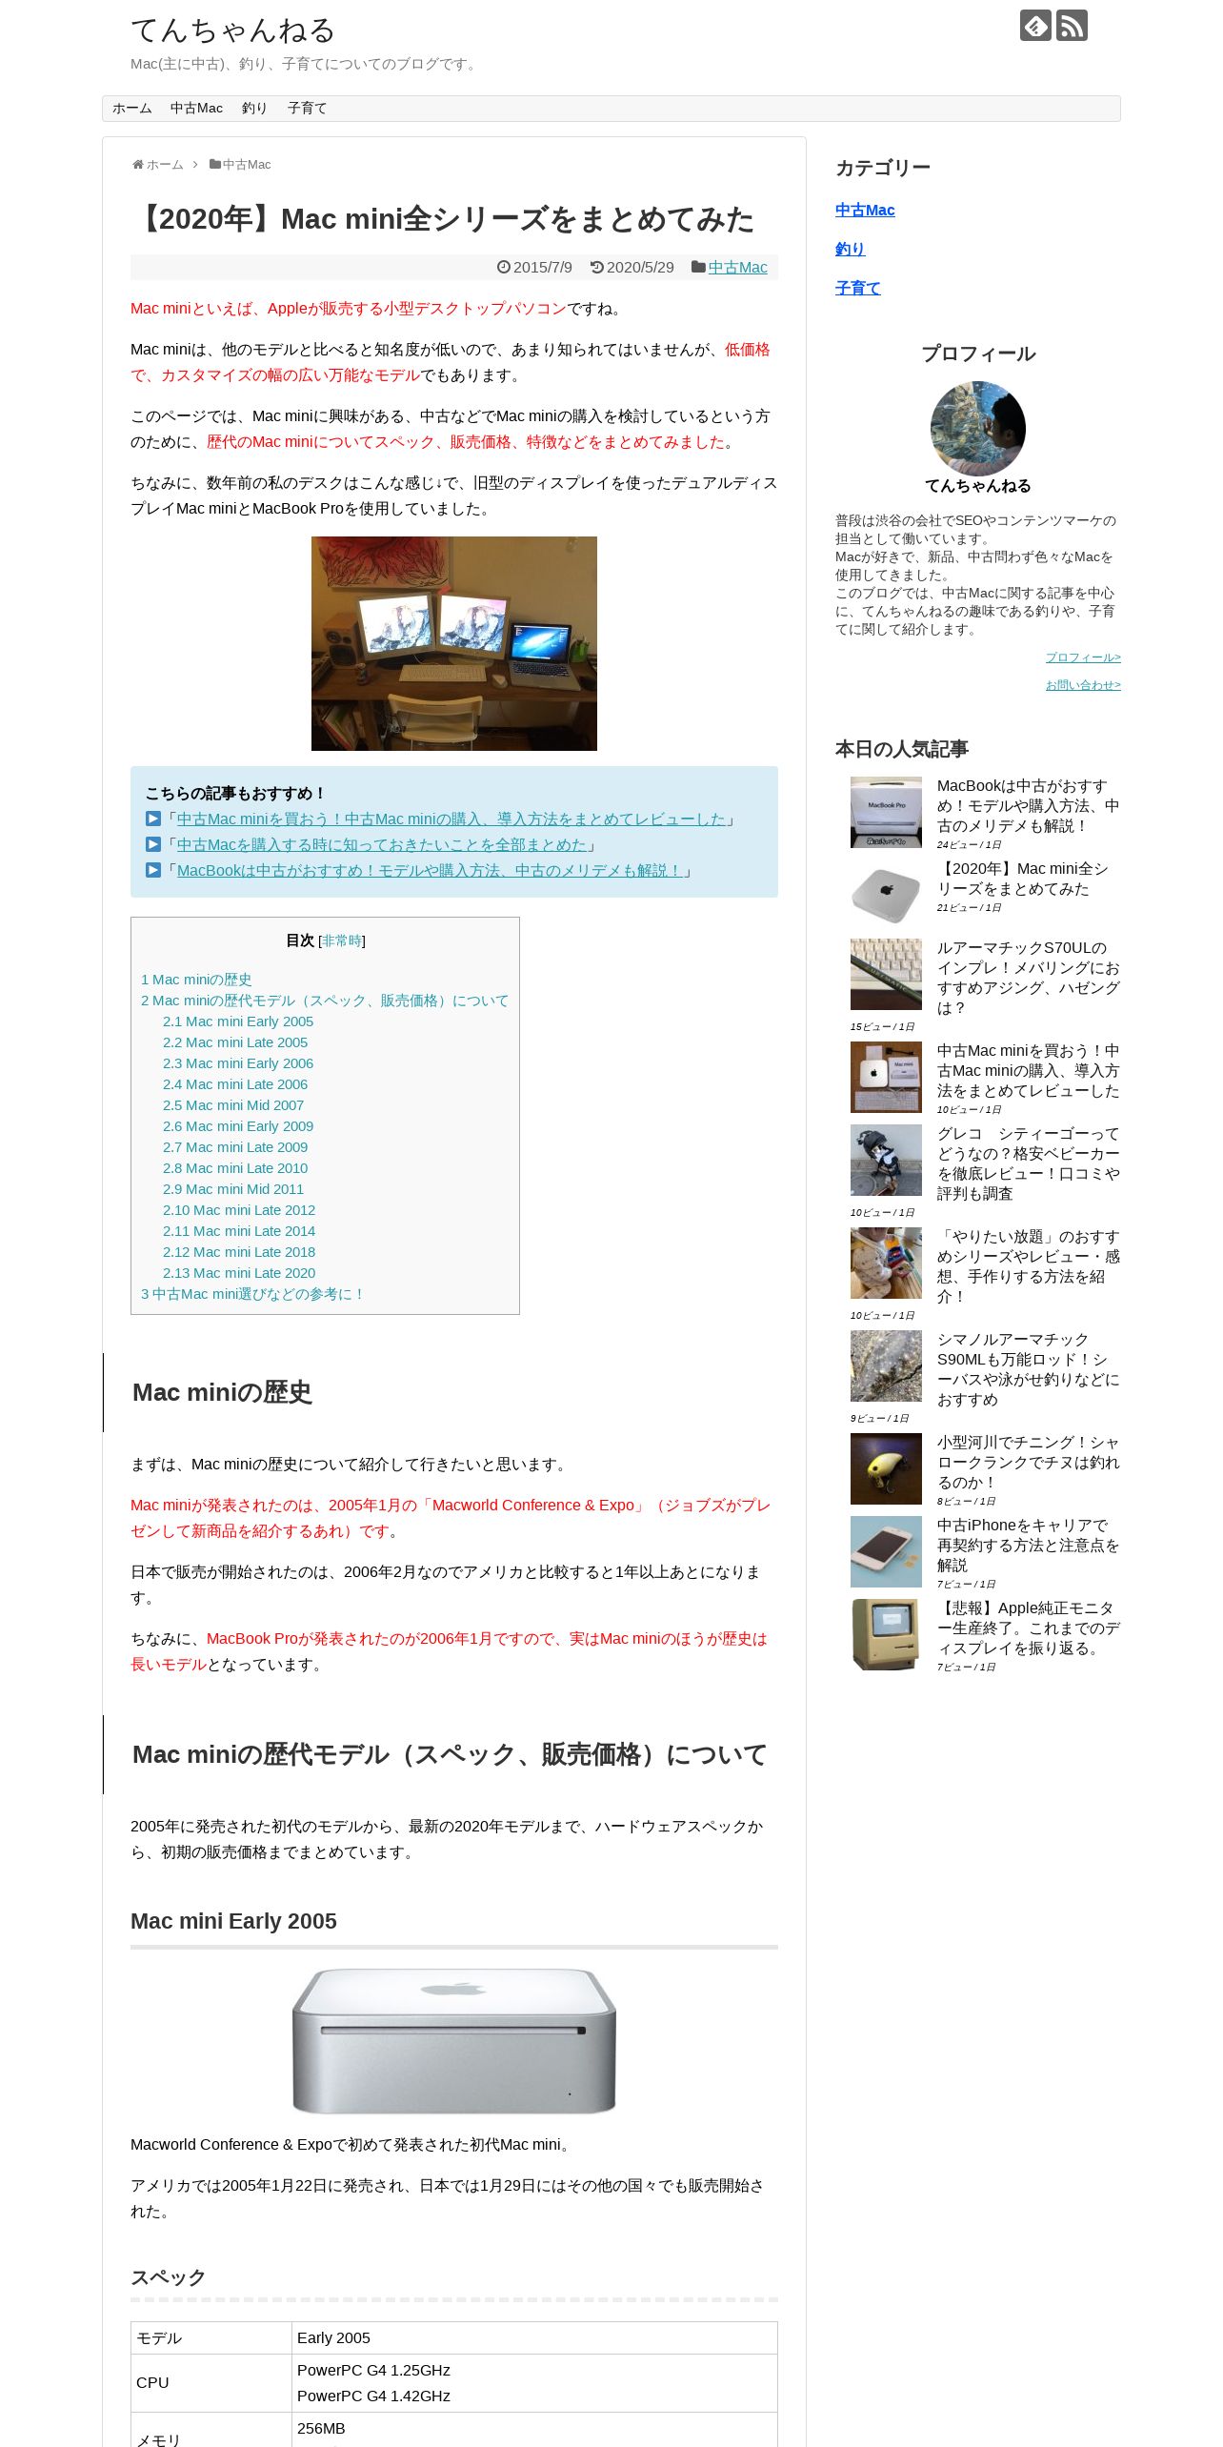Click the breadcrumb folder 中古Mac link
1223x2447 pixels.
tap(241, 165)
